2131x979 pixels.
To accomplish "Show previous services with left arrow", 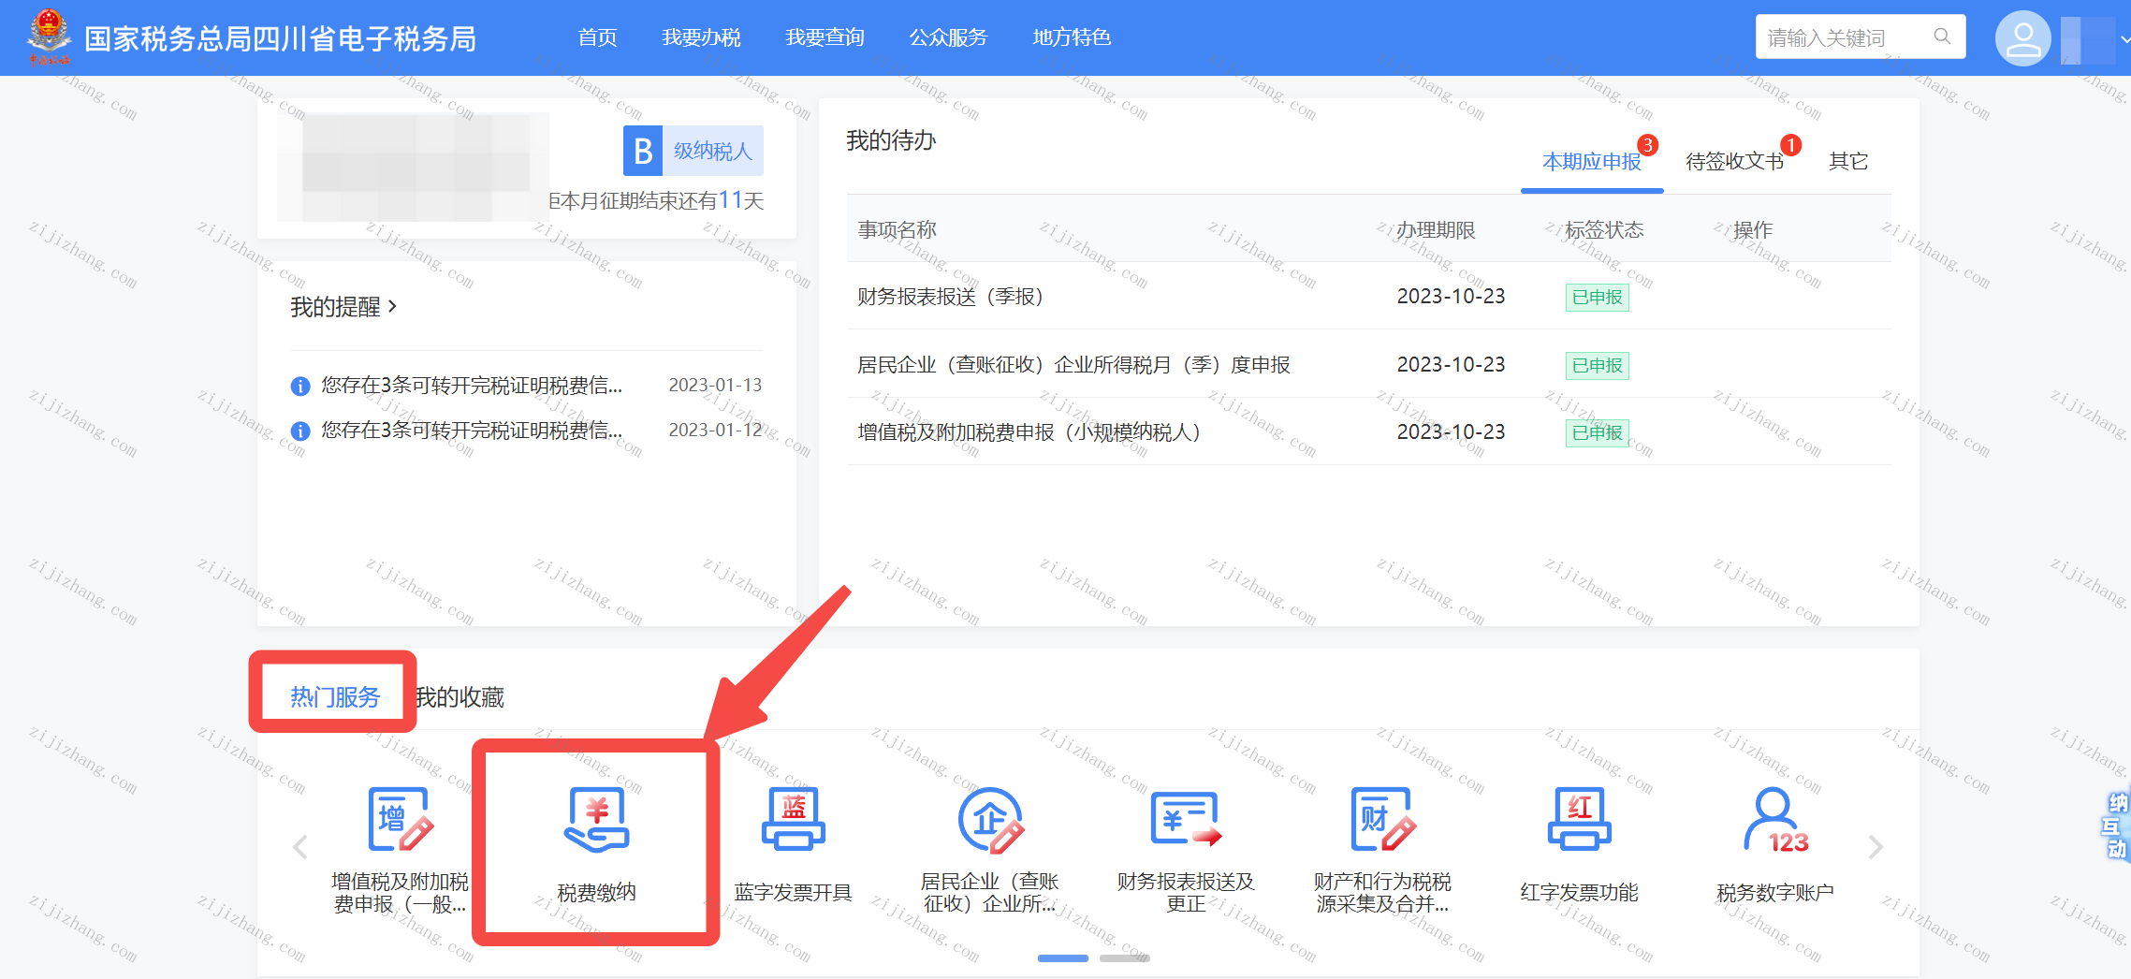I will 300,847.
